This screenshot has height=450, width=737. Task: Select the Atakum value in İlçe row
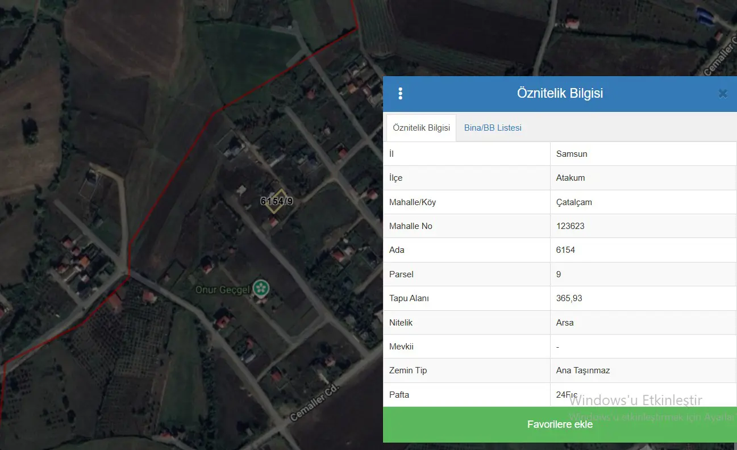[571, 178]
